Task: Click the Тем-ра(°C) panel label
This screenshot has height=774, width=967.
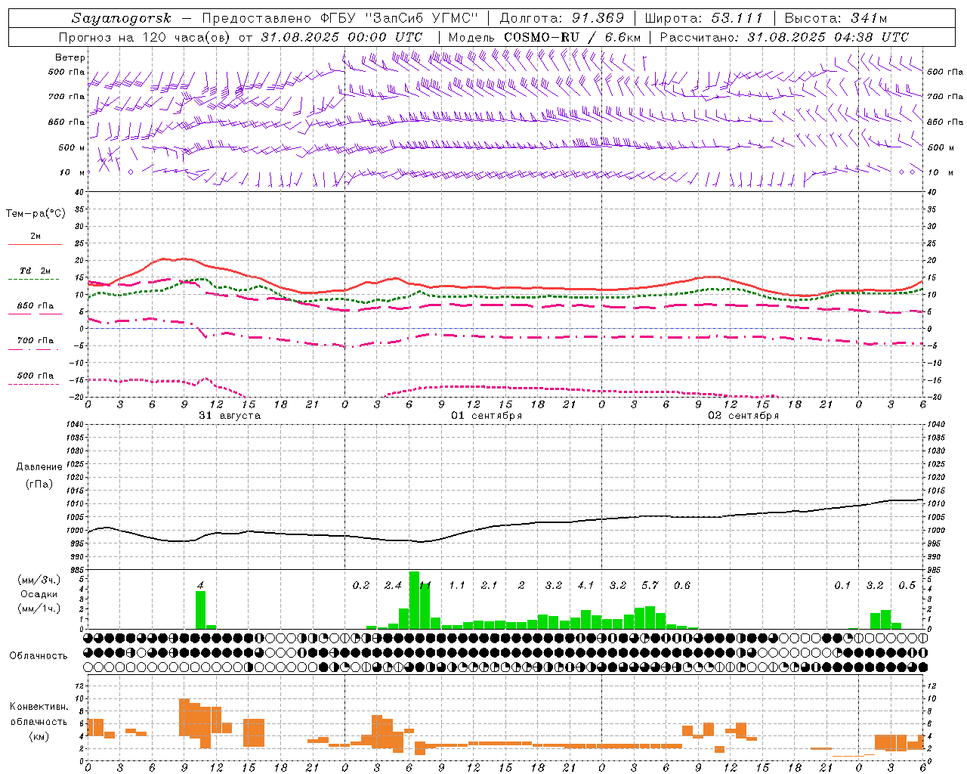Action: click(x=36, y=214)
